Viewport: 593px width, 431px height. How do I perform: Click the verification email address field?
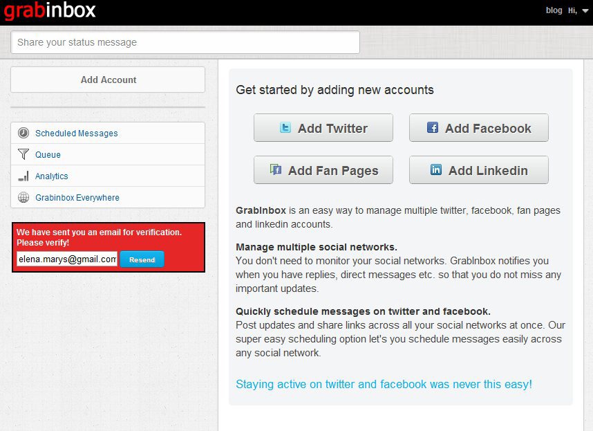(x=67, y=259)
